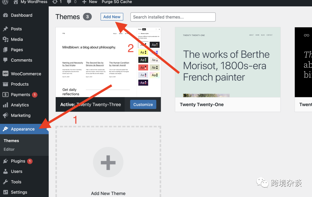Open the Products menu

[x=20, y=84]
